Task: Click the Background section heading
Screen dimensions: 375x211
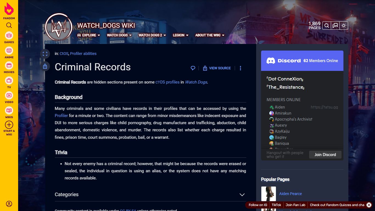Action: tap(69, 97)
